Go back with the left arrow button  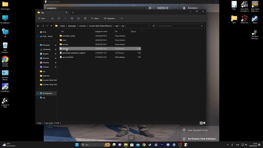(x=38, y=26)
